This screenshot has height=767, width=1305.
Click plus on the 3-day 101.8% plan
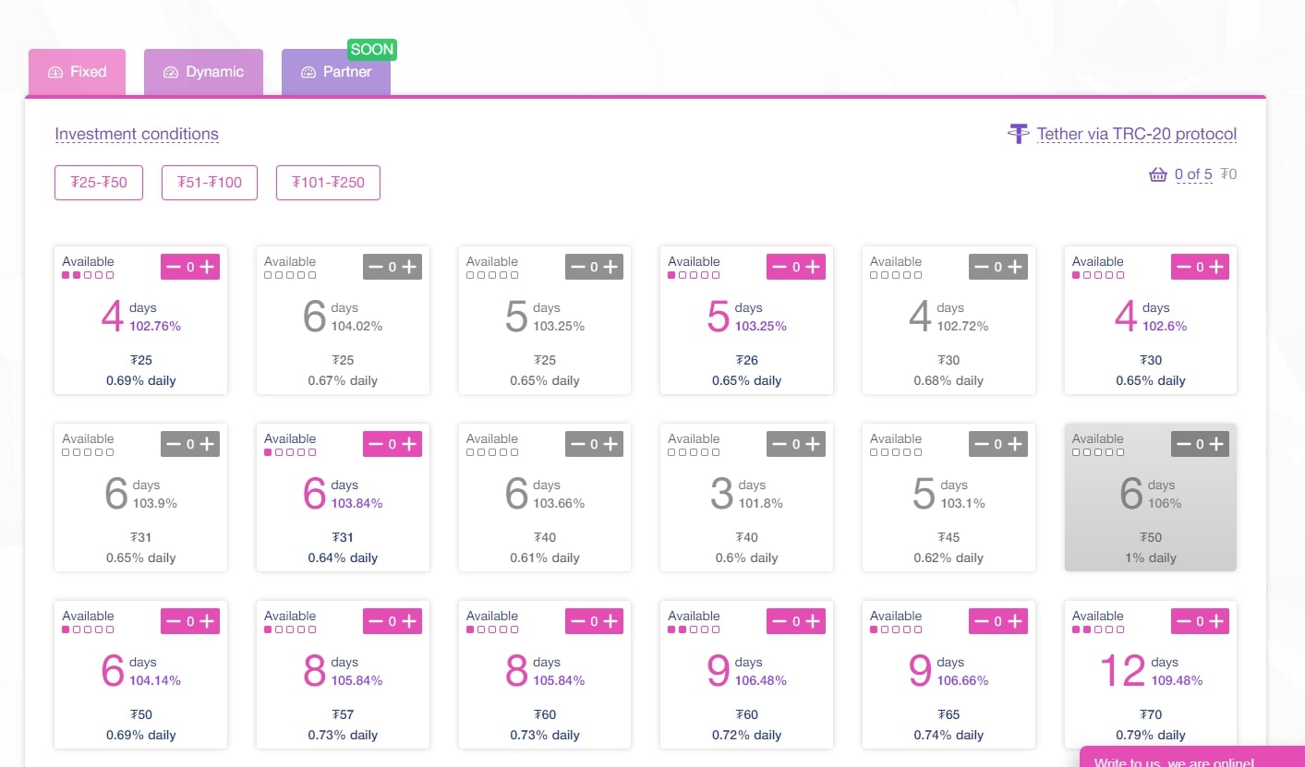814,444
